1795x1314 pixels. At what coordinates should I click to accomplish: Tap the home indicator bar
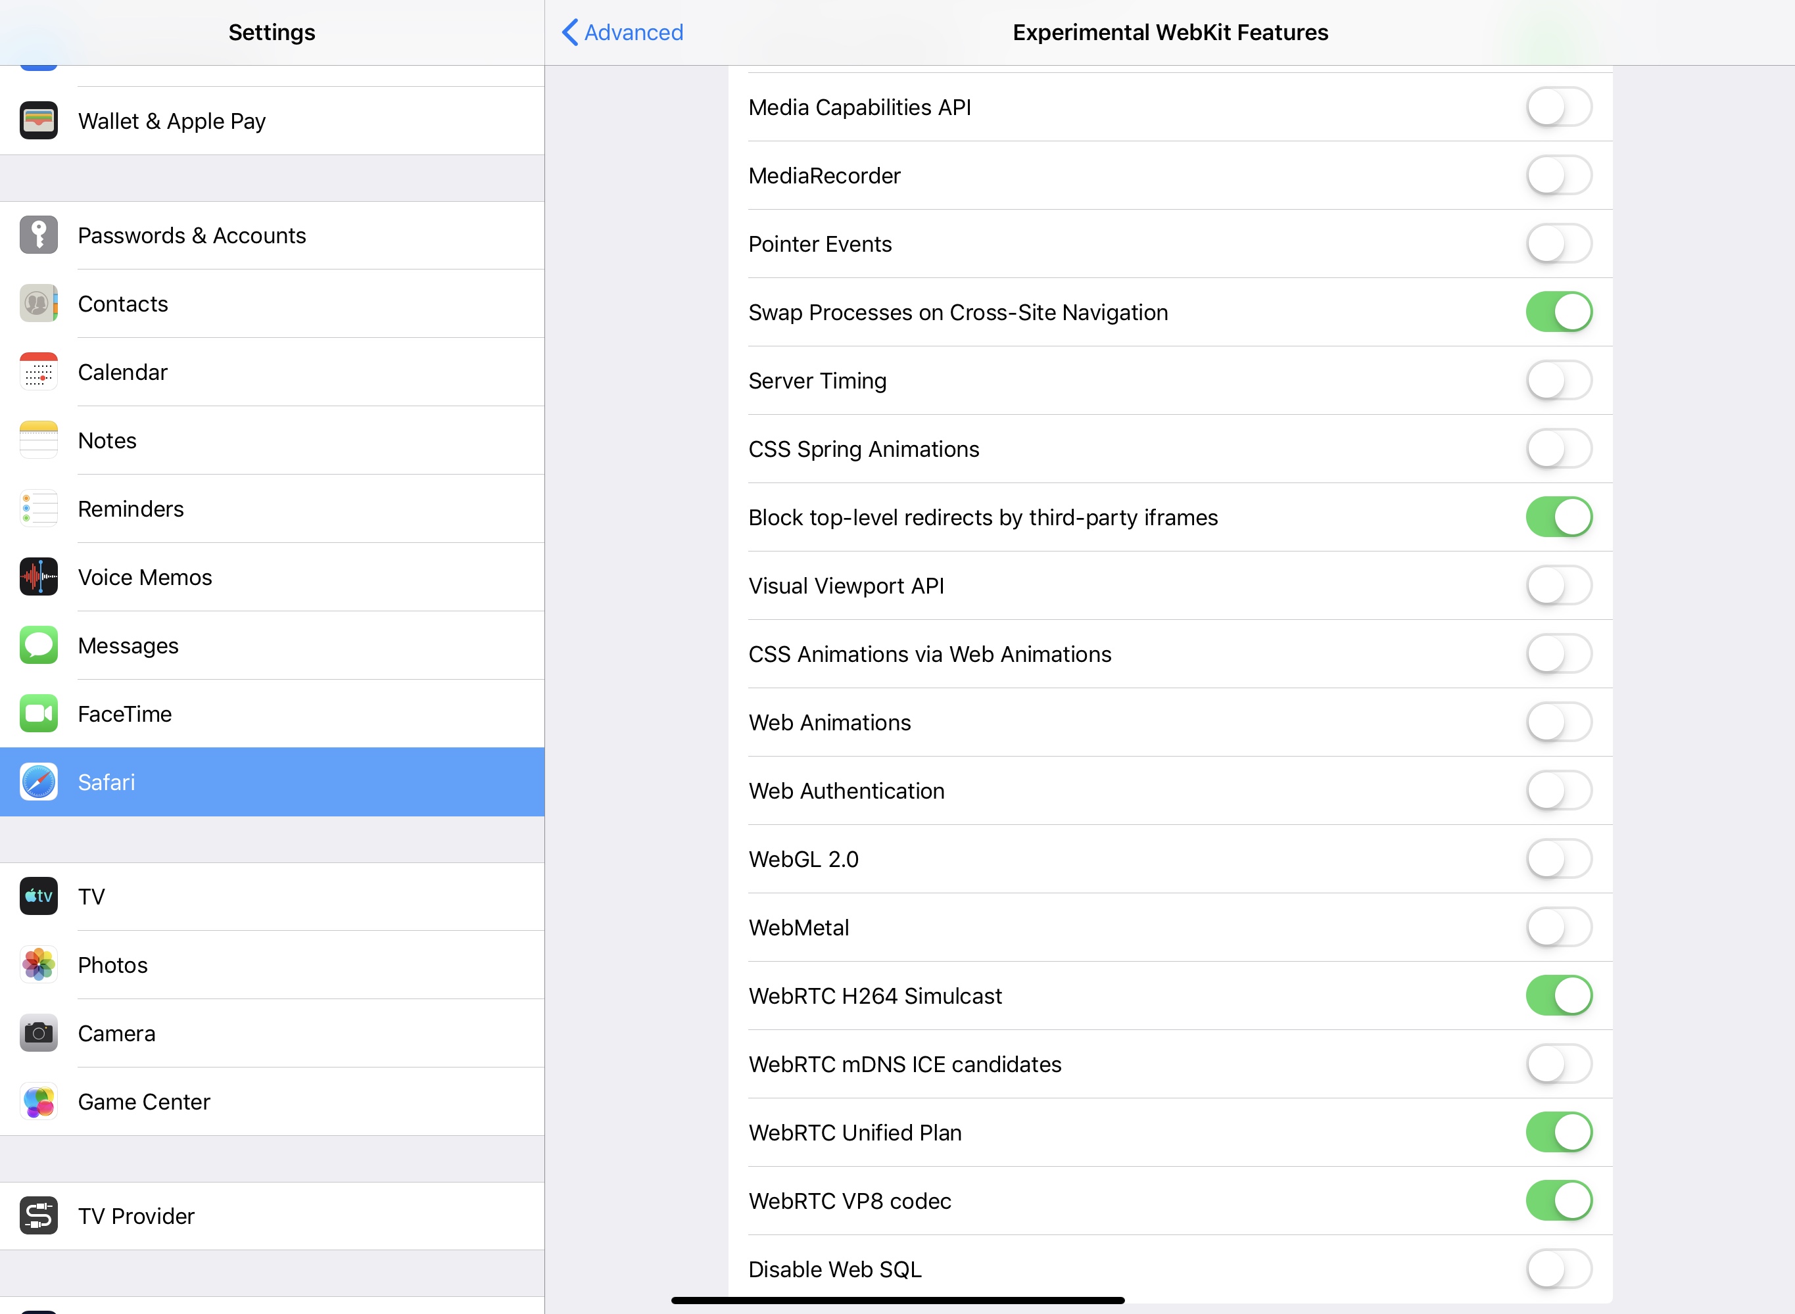[x=897, y=1300]
